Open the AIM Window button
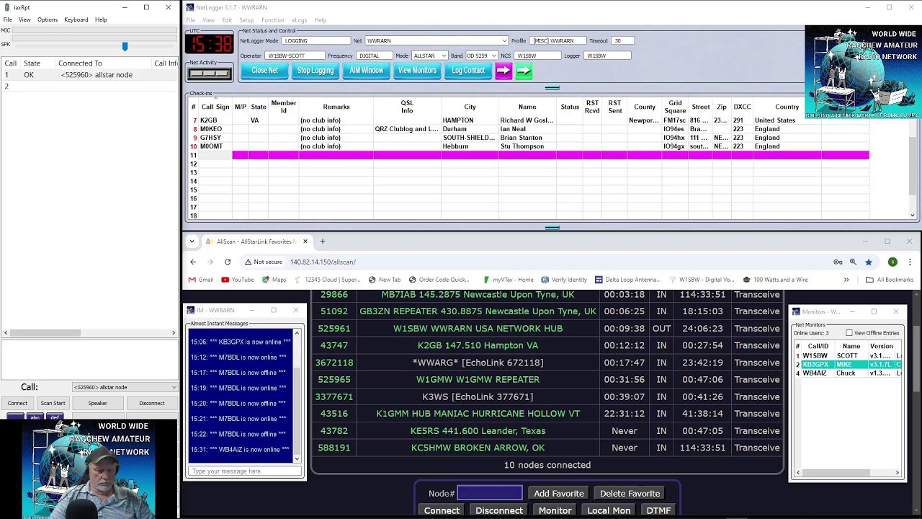922x519 pixels. click(366, 71)
